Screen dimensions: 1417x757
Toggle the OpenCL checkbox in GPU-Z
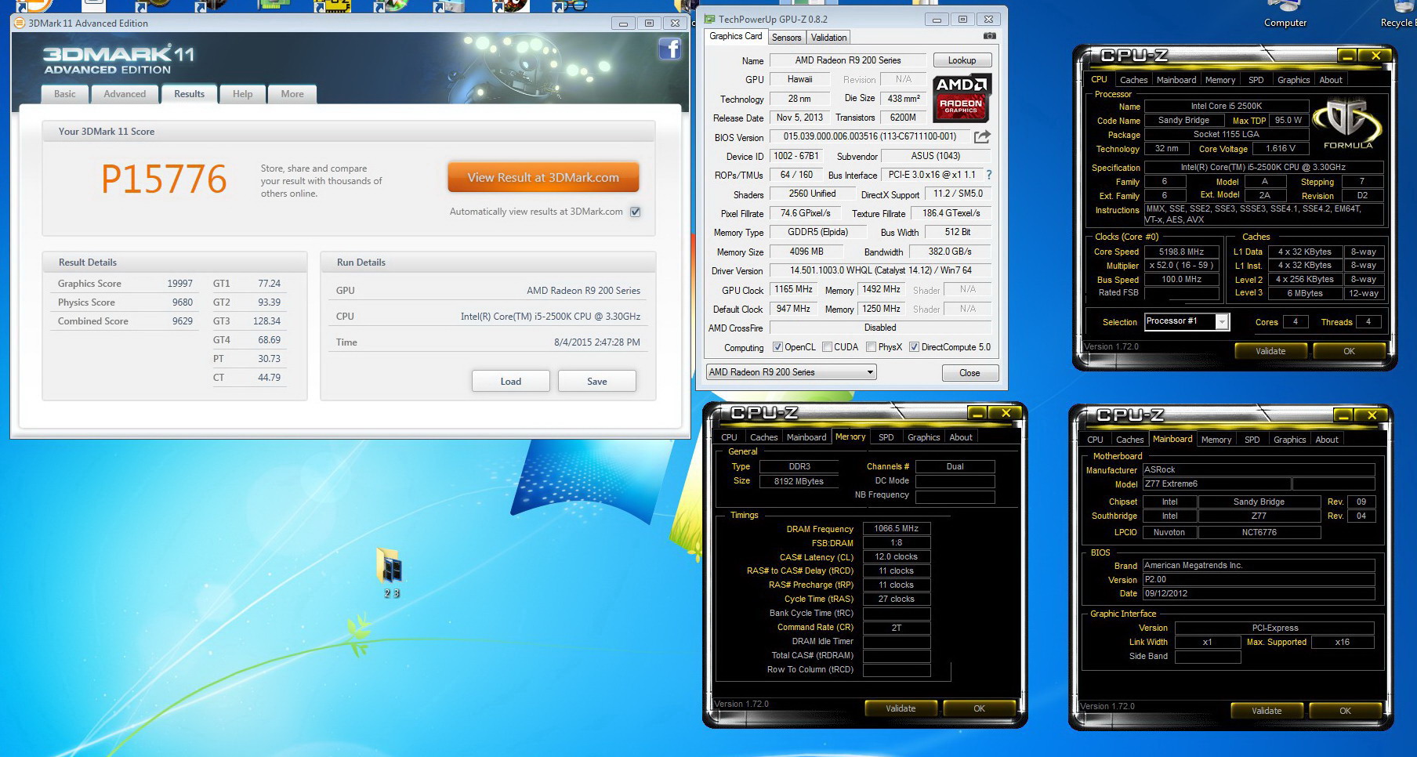[x=777, y=347]
